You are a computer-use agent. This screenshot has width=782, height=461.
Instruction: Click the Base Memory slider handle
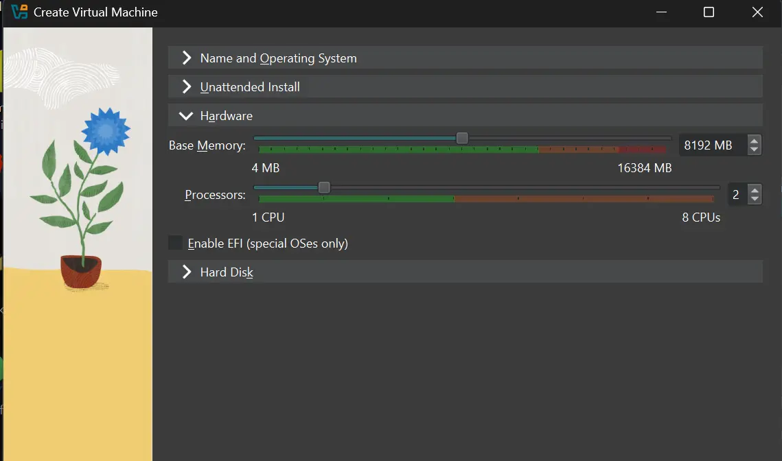tap(462, 138)
